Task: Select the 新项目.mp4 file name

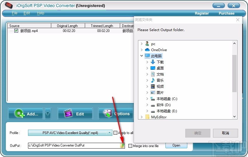Action: [x=29, y=31]
